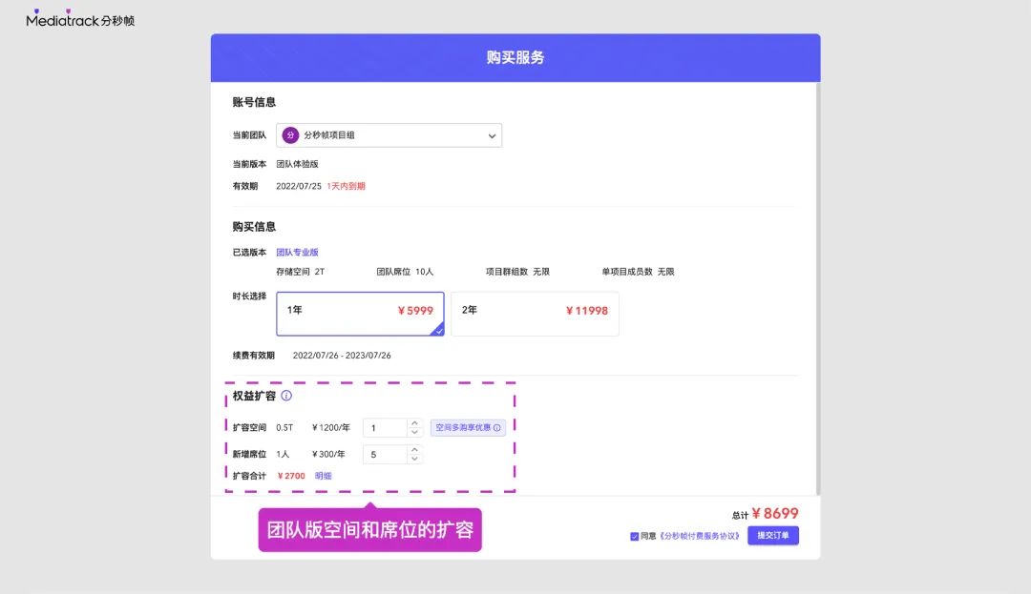Toggle the 同意 agreement checkbox
The width and height of the screenshot is (1031, 594).
tap(635, 536)
